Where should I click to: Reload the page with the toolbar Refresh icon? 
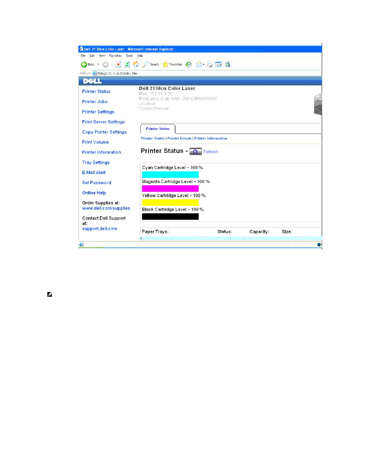[127, 64]
